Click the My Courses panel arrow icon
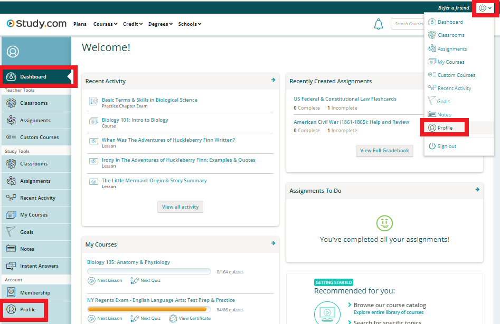This screenshot has height=324, width=500. [273, 243]
